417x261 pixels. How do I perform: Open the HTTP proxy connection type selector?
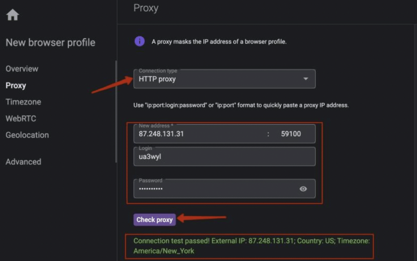(x=224, y=79)
